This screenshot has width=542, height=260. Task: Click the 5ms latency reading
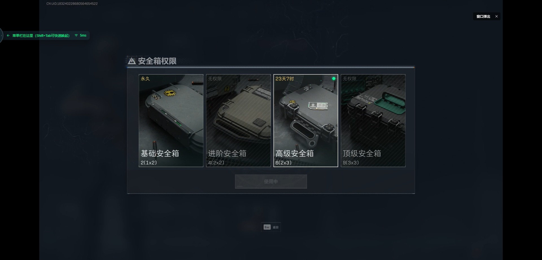click(x=83, y=35)
